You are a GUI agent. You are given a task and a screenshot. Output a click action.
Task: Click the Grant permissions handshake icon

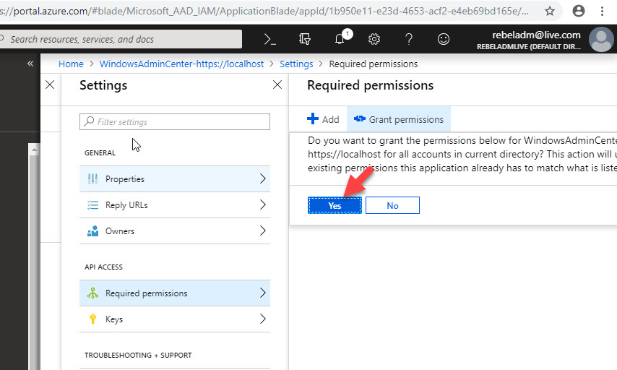(x=360, y=119)
